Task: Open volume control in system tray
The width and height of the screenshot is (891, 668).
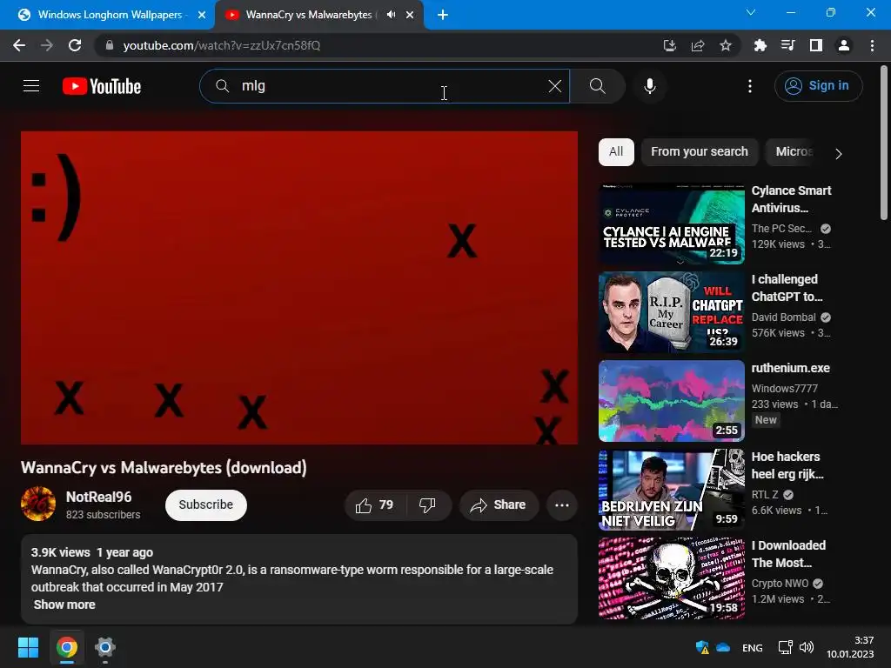Action: point(807,647)
